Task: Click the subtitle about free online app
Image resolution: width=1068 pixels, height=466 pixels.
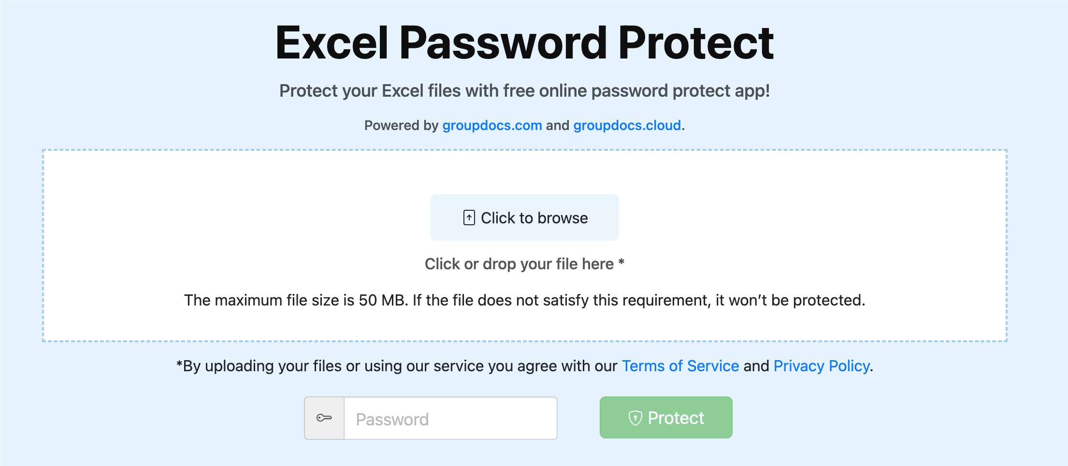Action: coord(524,91)
